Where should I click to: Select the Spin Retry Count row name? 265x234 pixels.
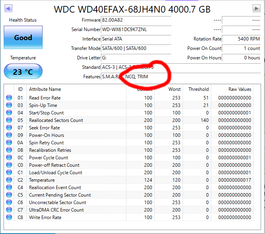pos(46,143)
